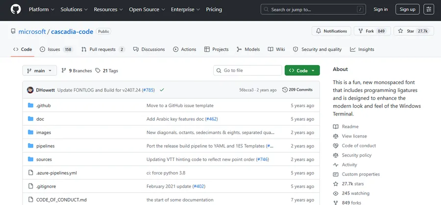Open the green Code dropdown button
The width and height of the screenshot is (441, 205).
[x=302, y=70]
